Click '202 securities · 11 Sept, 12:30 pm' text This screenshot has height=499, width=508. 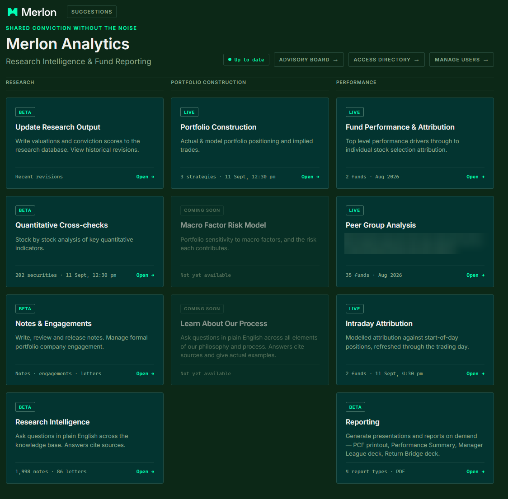point(66,275)
